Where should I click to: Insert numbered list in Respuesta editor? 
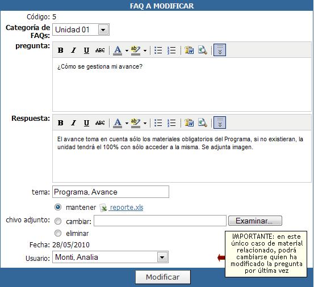click(x=171, y=123)
